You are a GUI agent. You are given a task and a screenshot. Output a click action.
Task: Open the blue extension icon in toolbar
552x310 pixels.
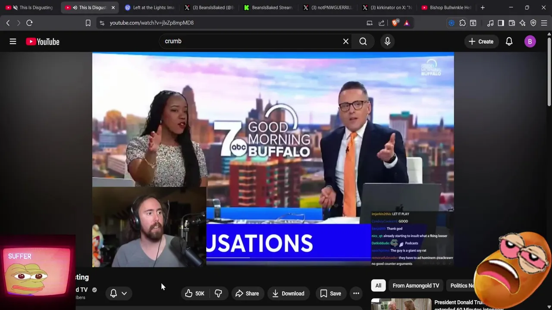coord(452,23)
